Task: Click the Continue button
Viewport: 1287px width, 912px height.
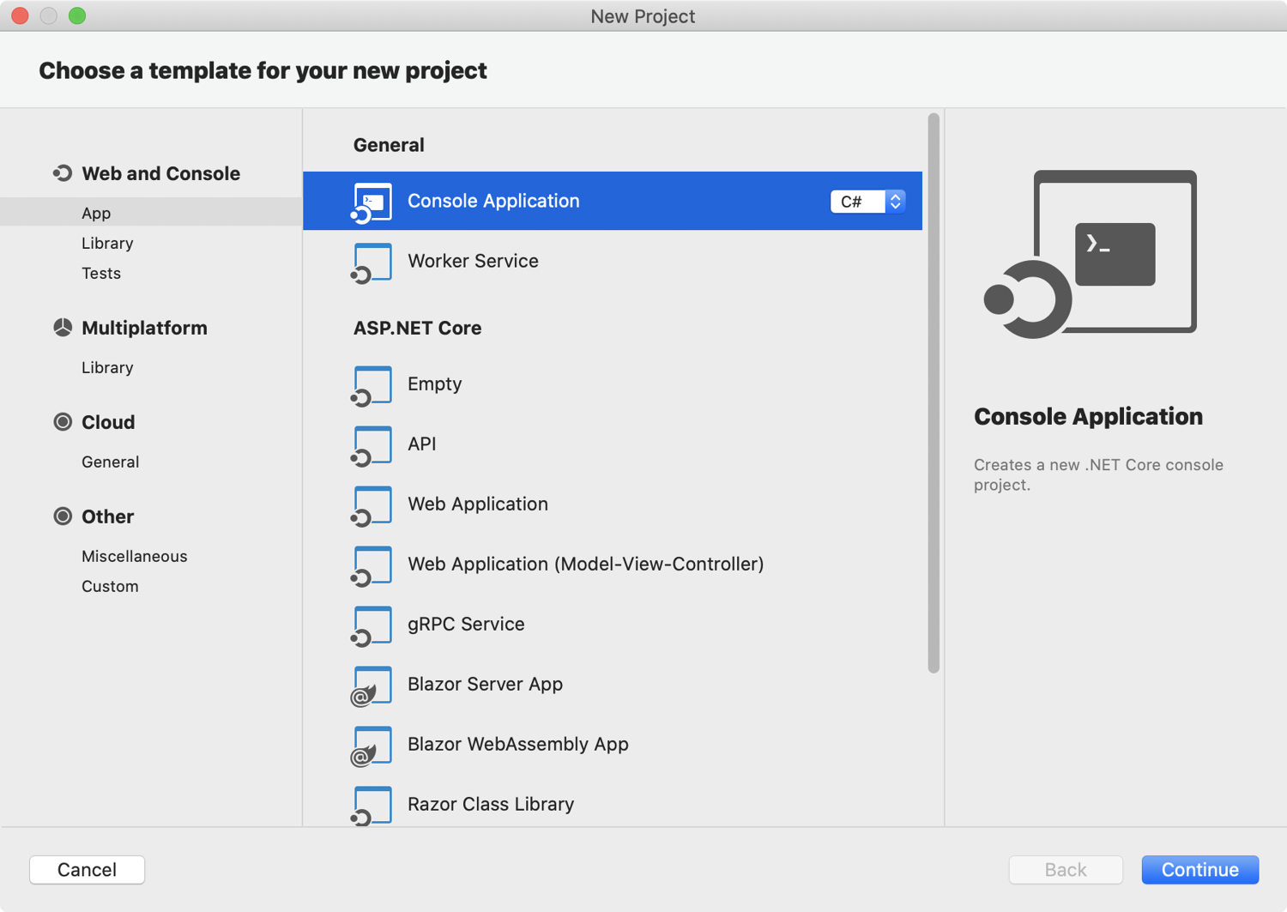Action: point(1199,869)
